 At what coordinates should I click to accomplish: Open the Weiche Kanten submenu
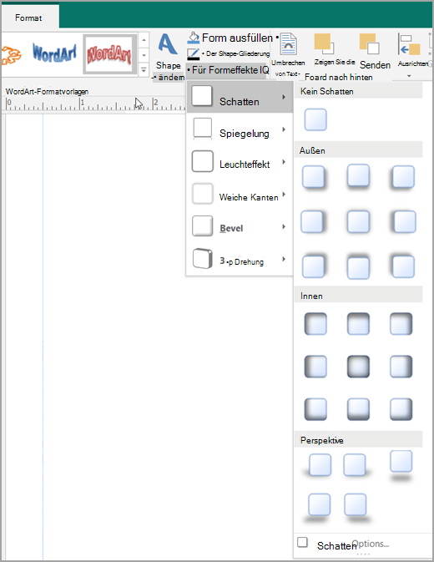(x=240, y=195)
